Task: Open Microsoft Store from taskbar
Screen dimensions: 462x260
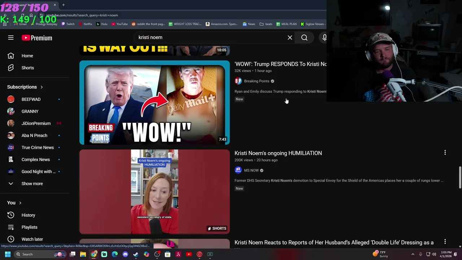Action: [167, 254]
